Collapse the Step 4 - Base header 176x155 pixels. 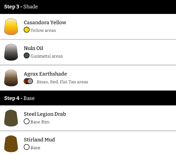88,98
